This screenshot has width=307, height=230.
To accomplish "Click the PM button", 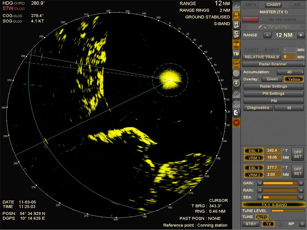I will coord(273,101).
